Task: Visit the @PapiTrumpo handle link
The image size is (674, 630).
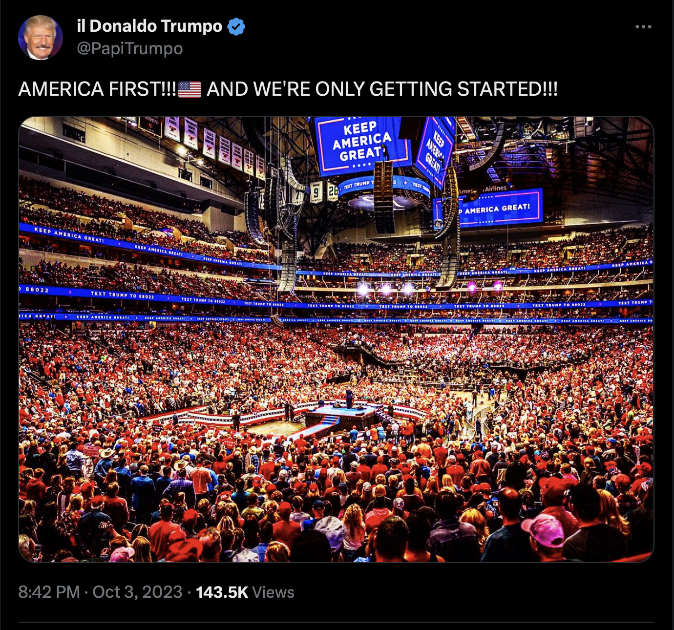Action: click(x=130, y=48)
